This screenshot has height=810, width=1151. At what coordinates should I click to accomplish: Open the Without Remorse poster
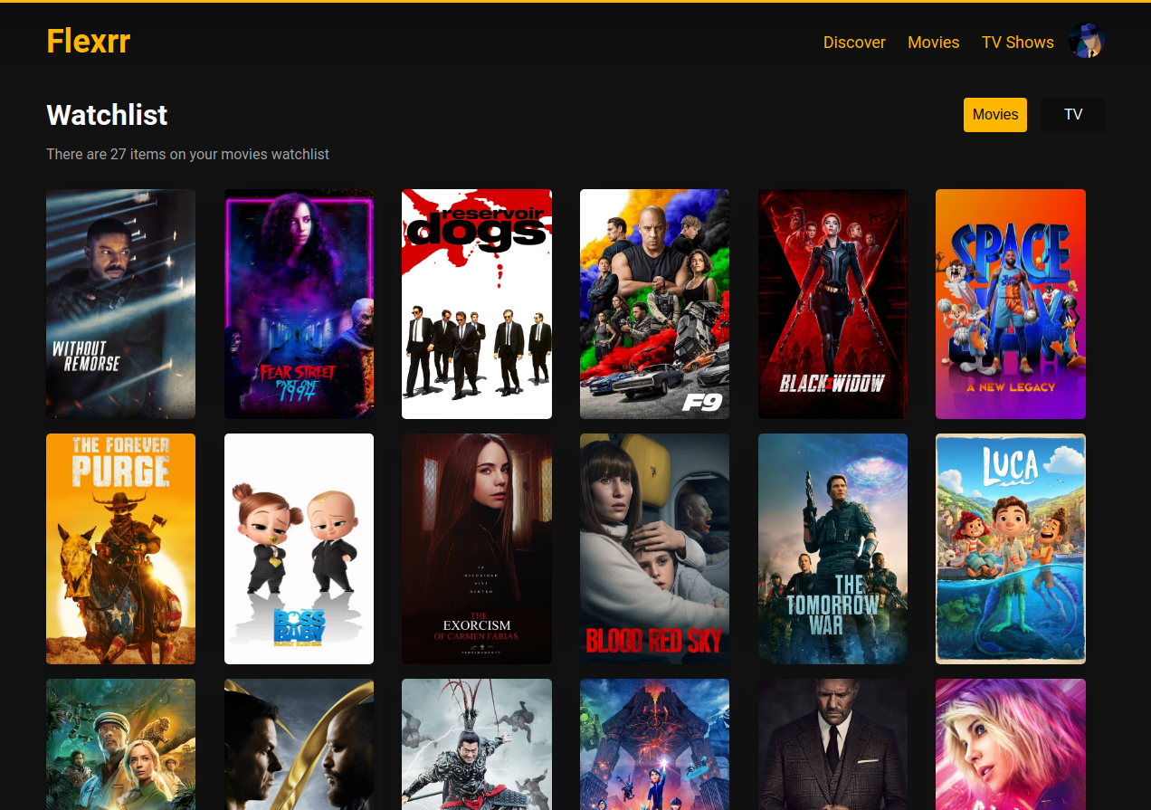pos(121,304)
